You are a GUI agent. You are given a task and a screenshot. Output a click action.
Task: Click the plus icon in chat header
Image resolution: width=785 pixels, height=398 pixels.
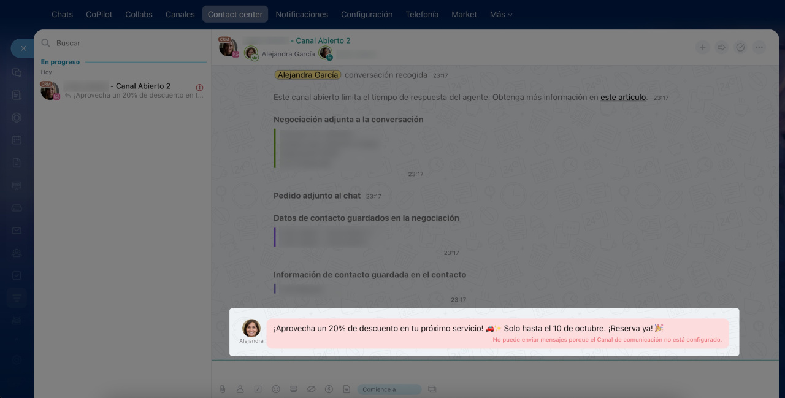[x=703, y=47]
